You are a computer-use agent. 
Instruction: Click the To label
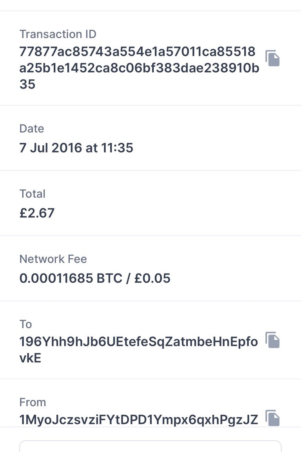(25, 324)
